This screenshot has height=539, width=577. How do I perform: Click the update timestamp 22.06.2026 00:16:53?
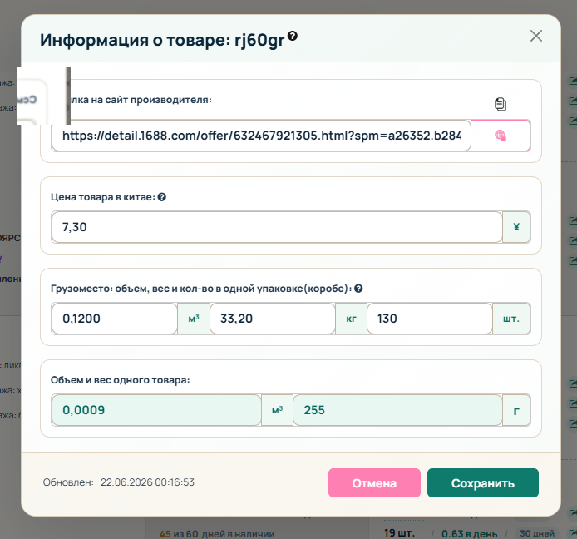tap(147, 482)
